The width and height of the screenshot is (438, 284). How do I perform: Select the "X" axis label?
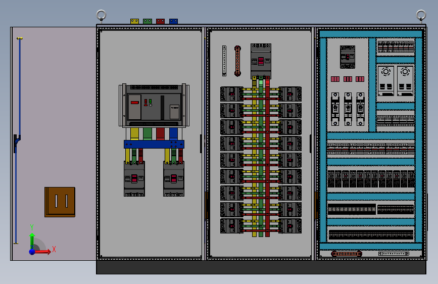pyautogui.click(x=54, y=249)
